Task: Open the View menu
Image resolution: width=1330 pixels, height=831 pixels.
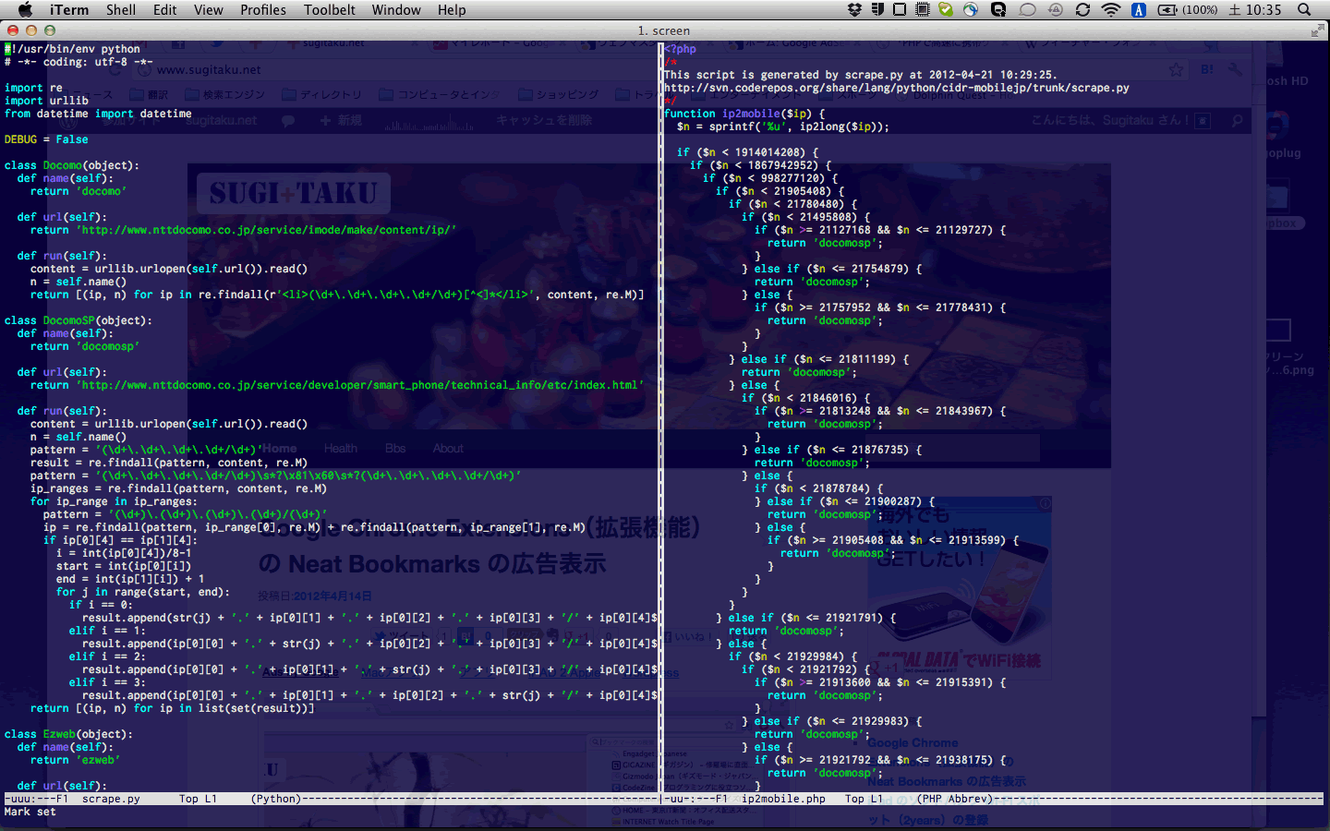Action: [208, 10]
